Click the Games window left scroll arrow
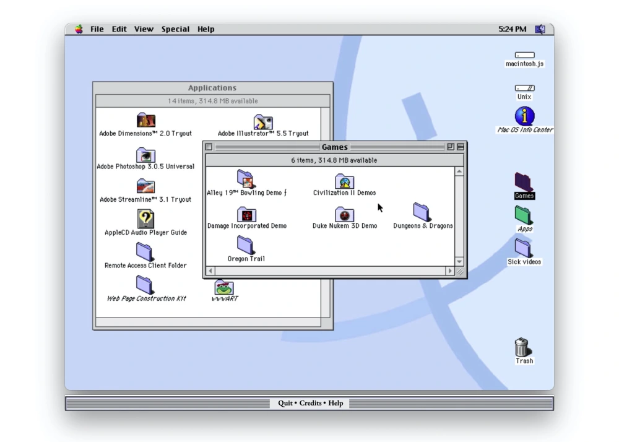The image size is (619, 442). [210, 271]
